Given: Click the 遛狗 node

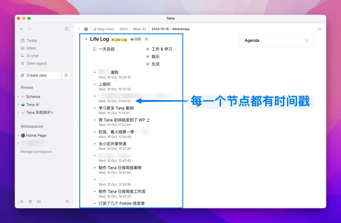Looking at the screenshot, I should click(114, 72).
